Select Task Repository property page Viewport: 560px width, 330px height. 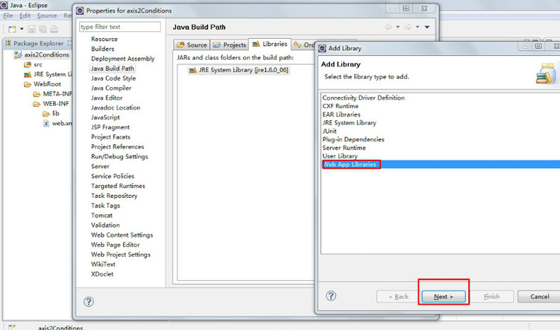pos(114,196)
